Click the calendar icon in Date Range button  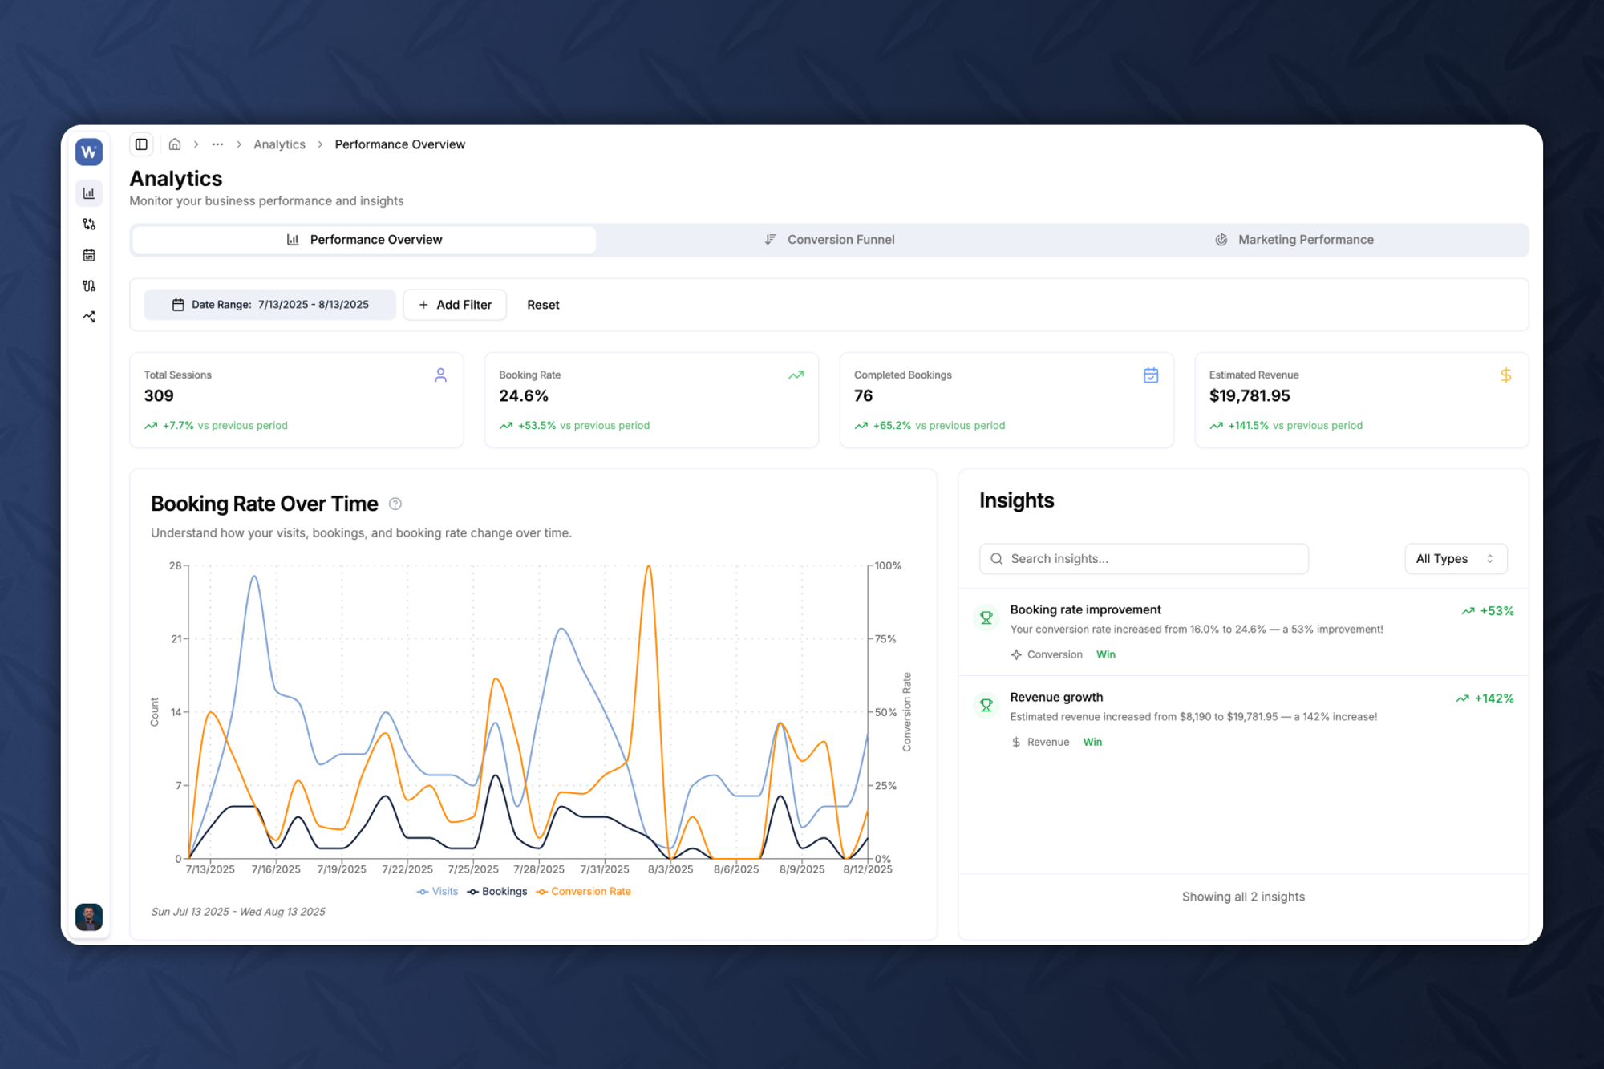pos(178,305)
